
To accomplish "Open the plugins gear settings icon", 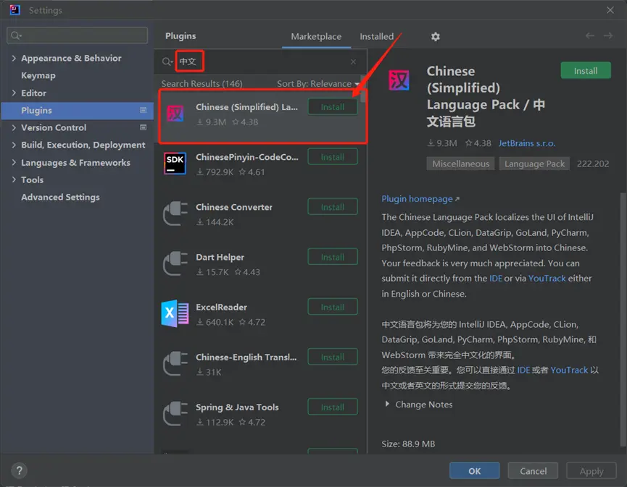I will [435, 37].
